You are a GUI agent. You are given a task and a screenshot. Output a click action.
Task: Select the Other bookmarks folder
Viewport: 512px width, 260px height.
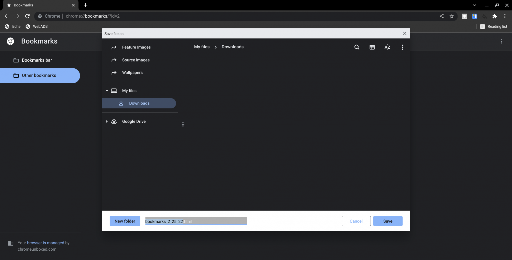tap(39, 75)
